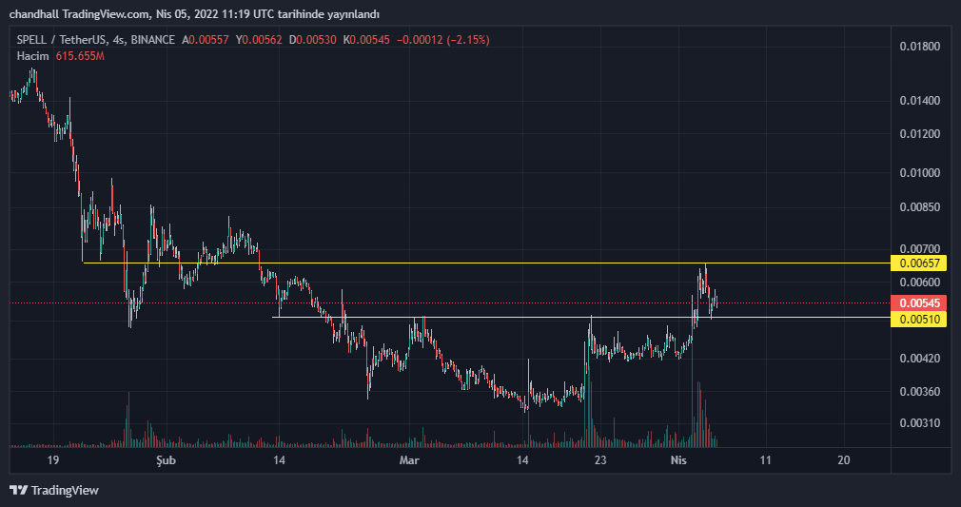Screen dimensions: 961x507
Task: Click the 0.00850 price axis value
Action: click(919, 207)
